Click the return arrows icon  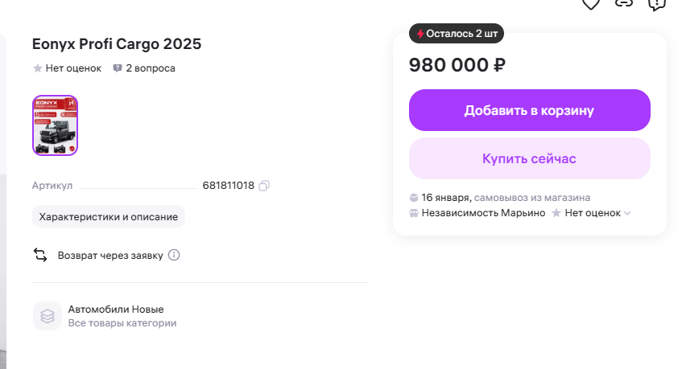[x=40, y=256]
